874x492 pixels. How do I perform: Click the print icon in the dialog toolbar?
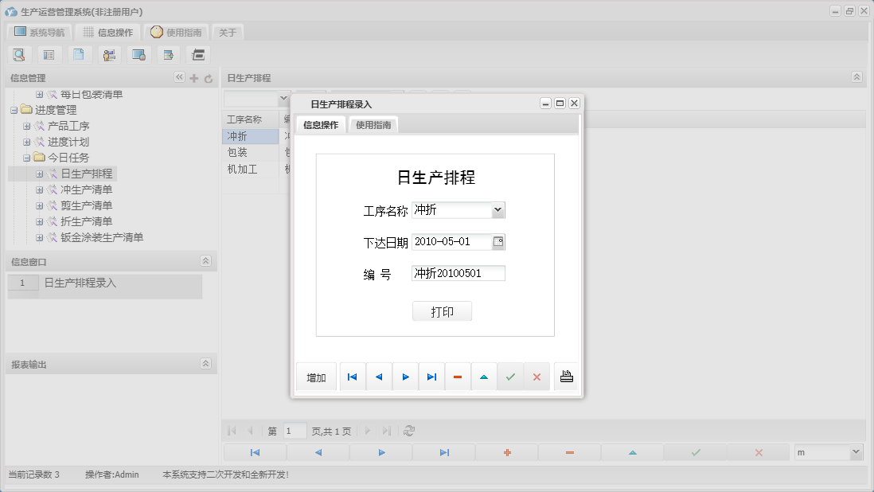[566, 376]
